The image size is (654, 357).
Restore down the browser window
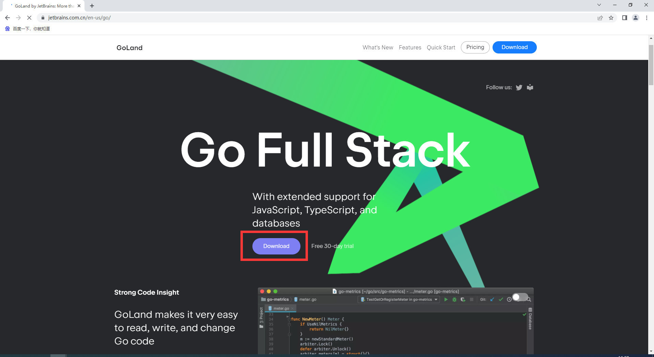click(630, 5)
